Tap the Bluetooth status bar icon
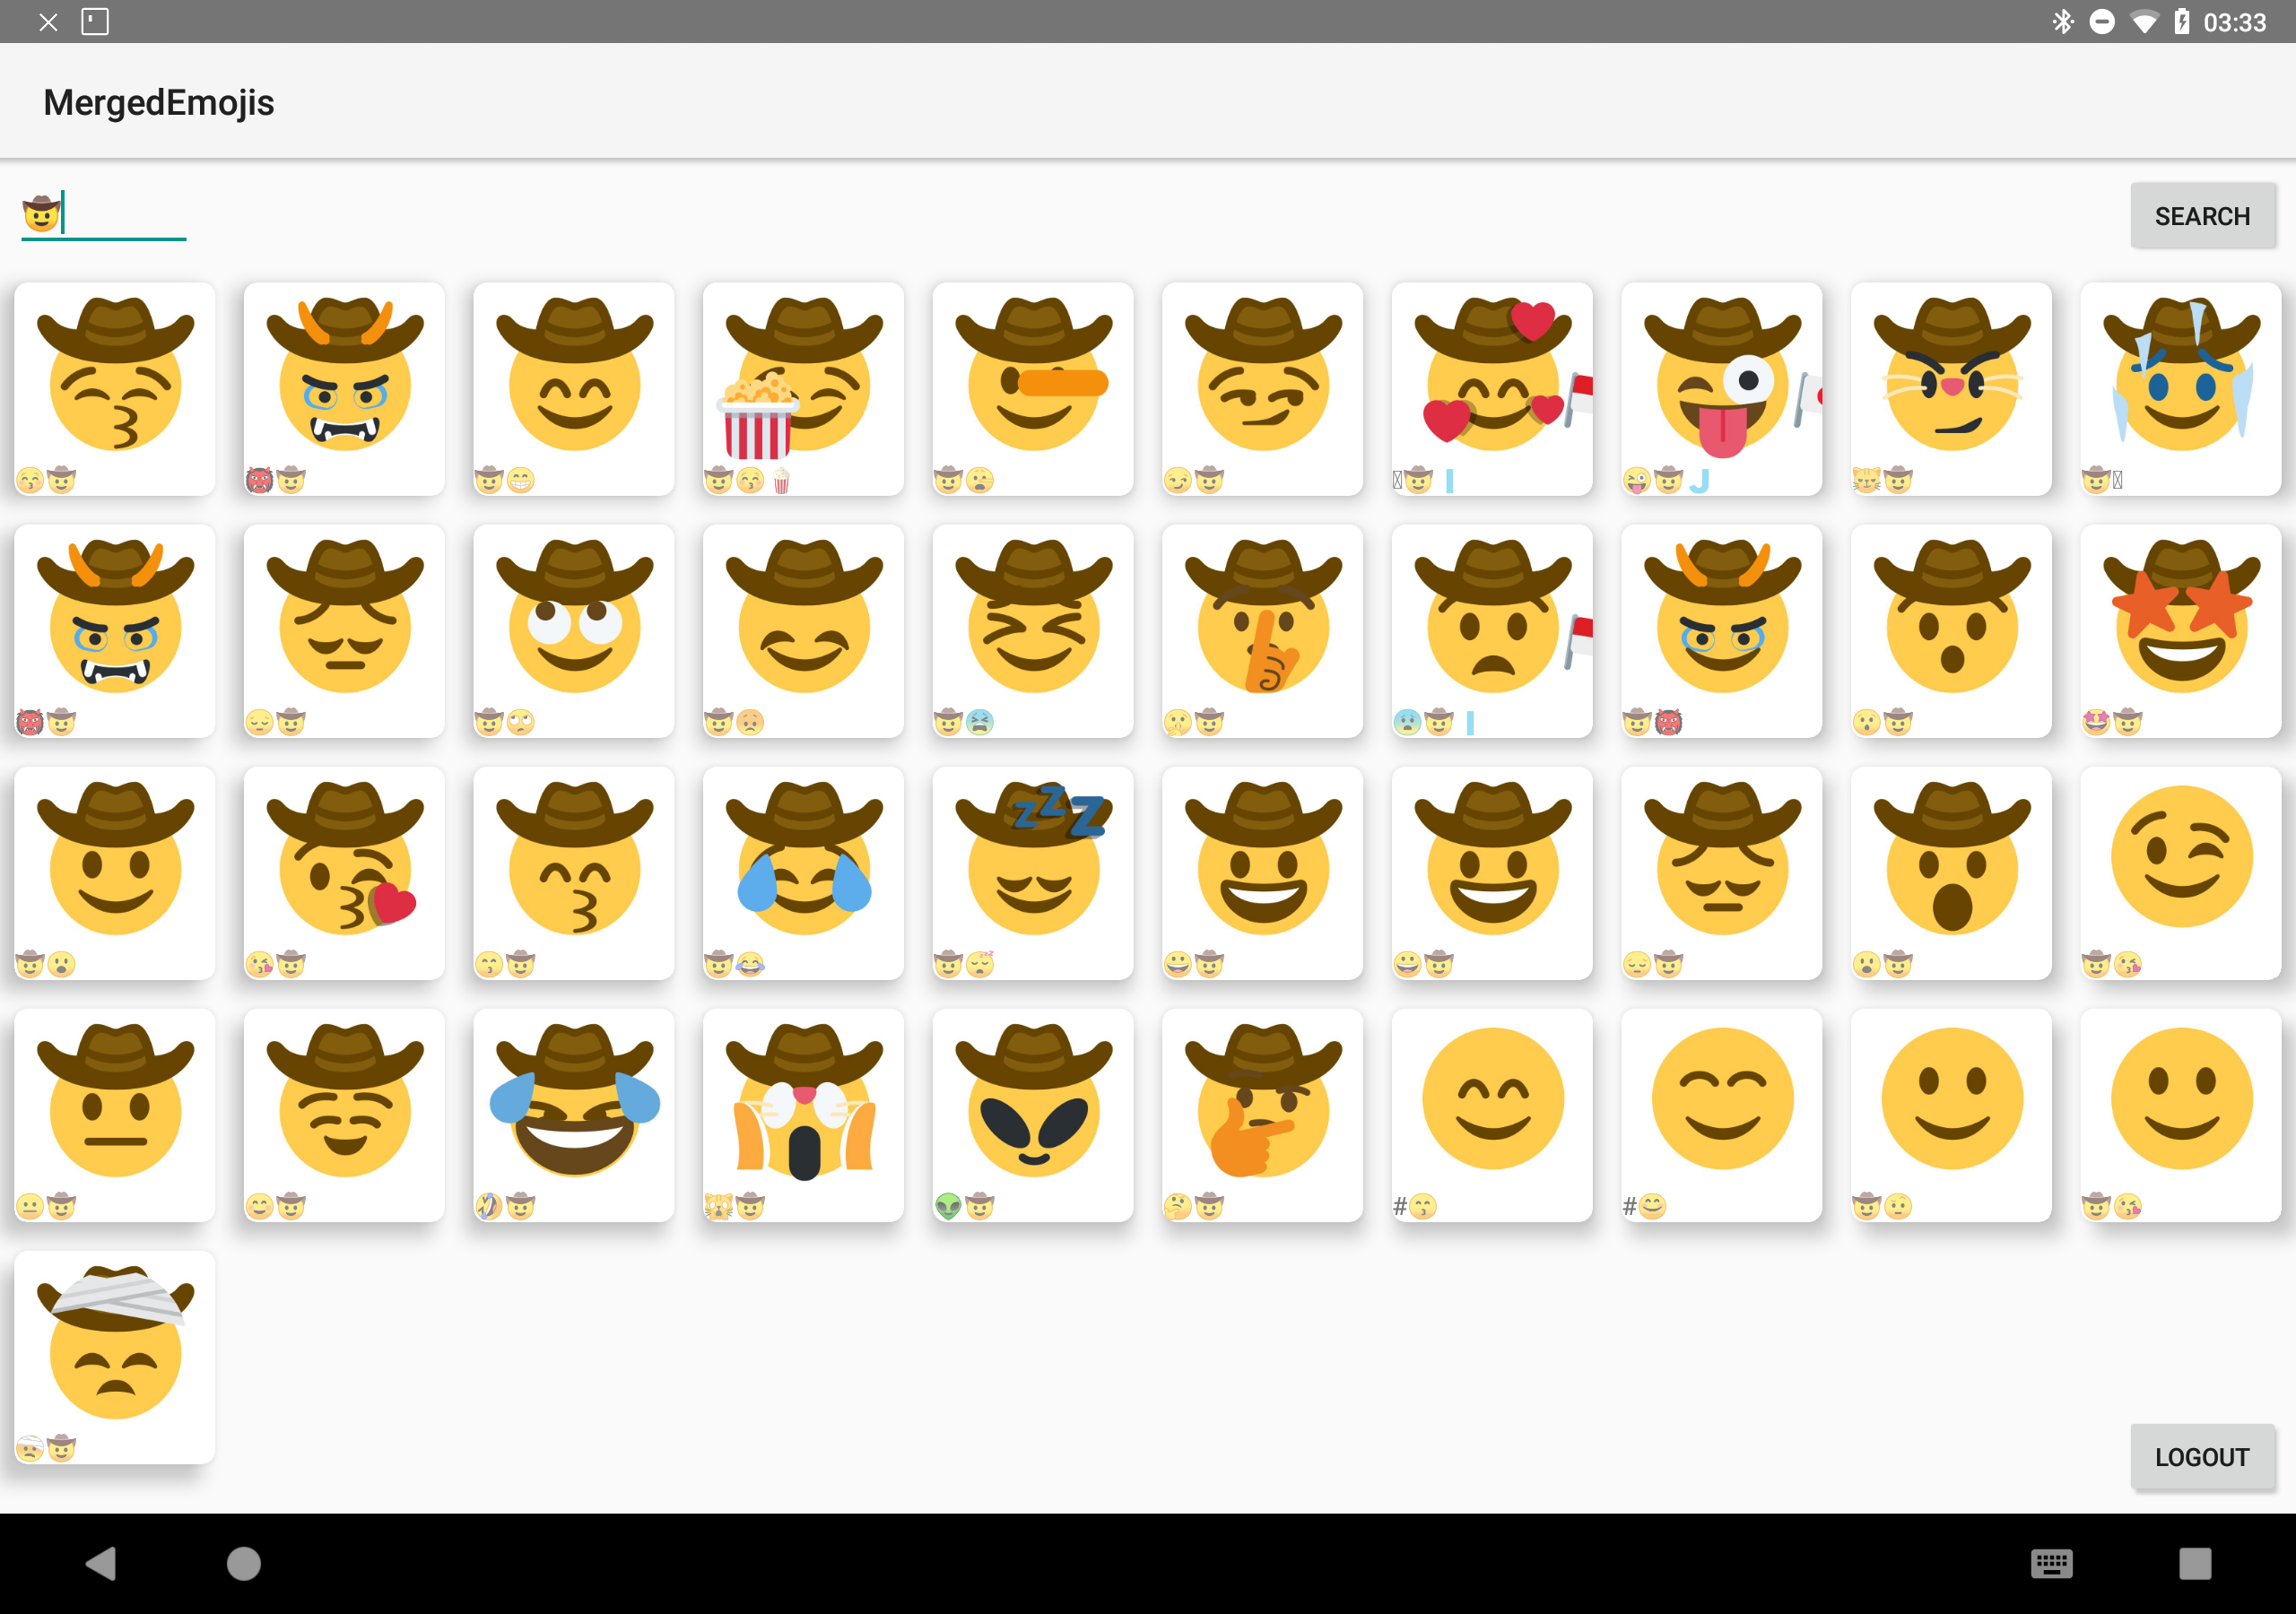The width and height of the screenshot is (2296, 1614). [2062, 21]
